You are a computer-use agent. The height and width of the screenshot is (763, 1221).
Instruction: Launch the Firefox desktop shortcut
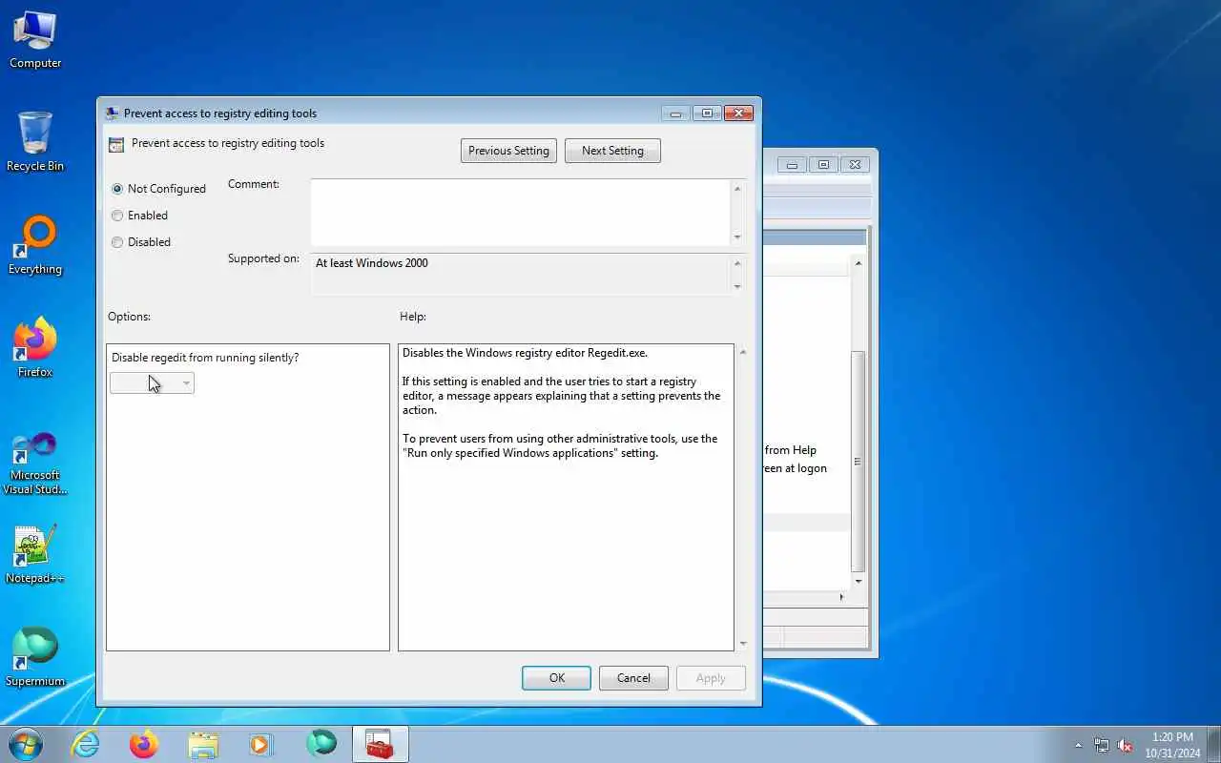(35, 347)
